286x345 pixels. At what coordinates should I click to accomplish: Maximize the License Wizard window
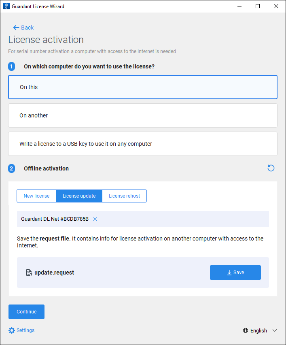258,6
